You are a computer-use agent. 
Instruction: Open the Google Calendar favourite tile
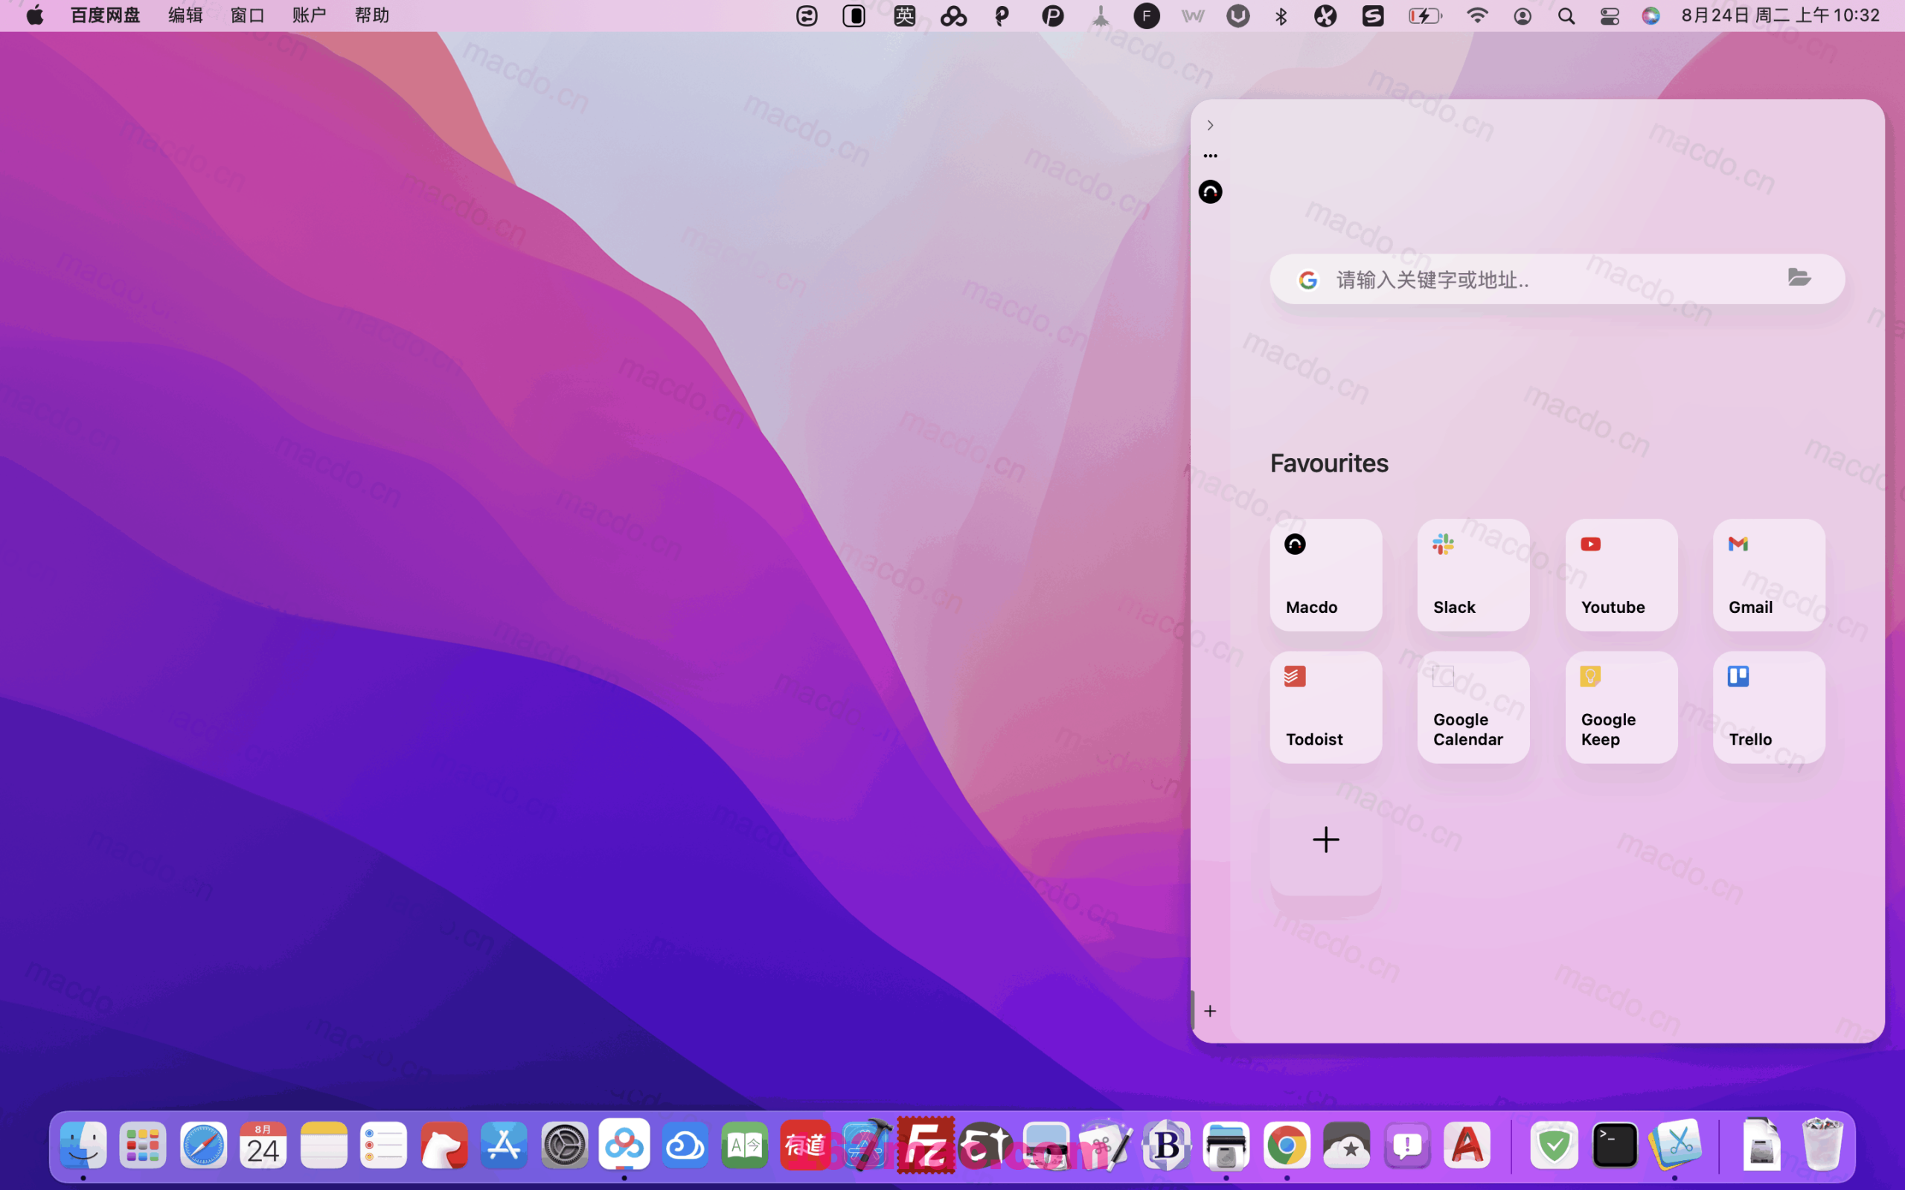pos(1473,707)
